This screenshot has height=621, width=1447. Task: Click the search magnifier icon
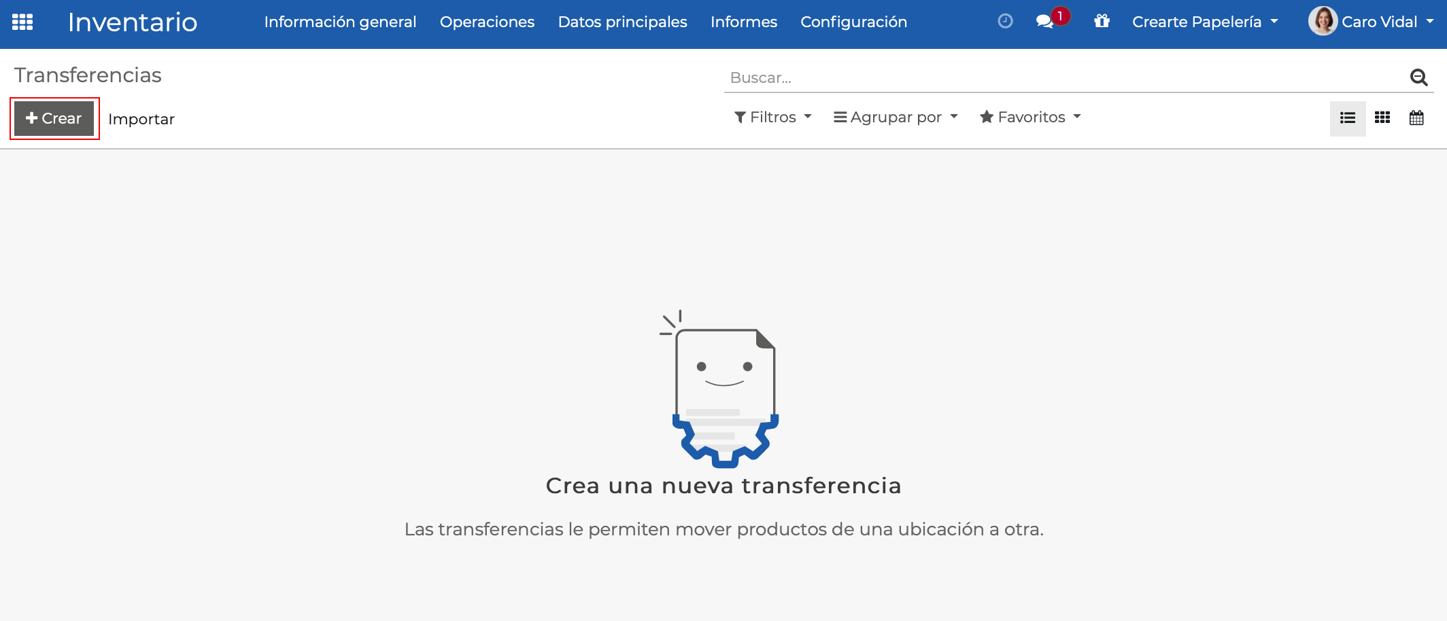tap(1418, 77)
